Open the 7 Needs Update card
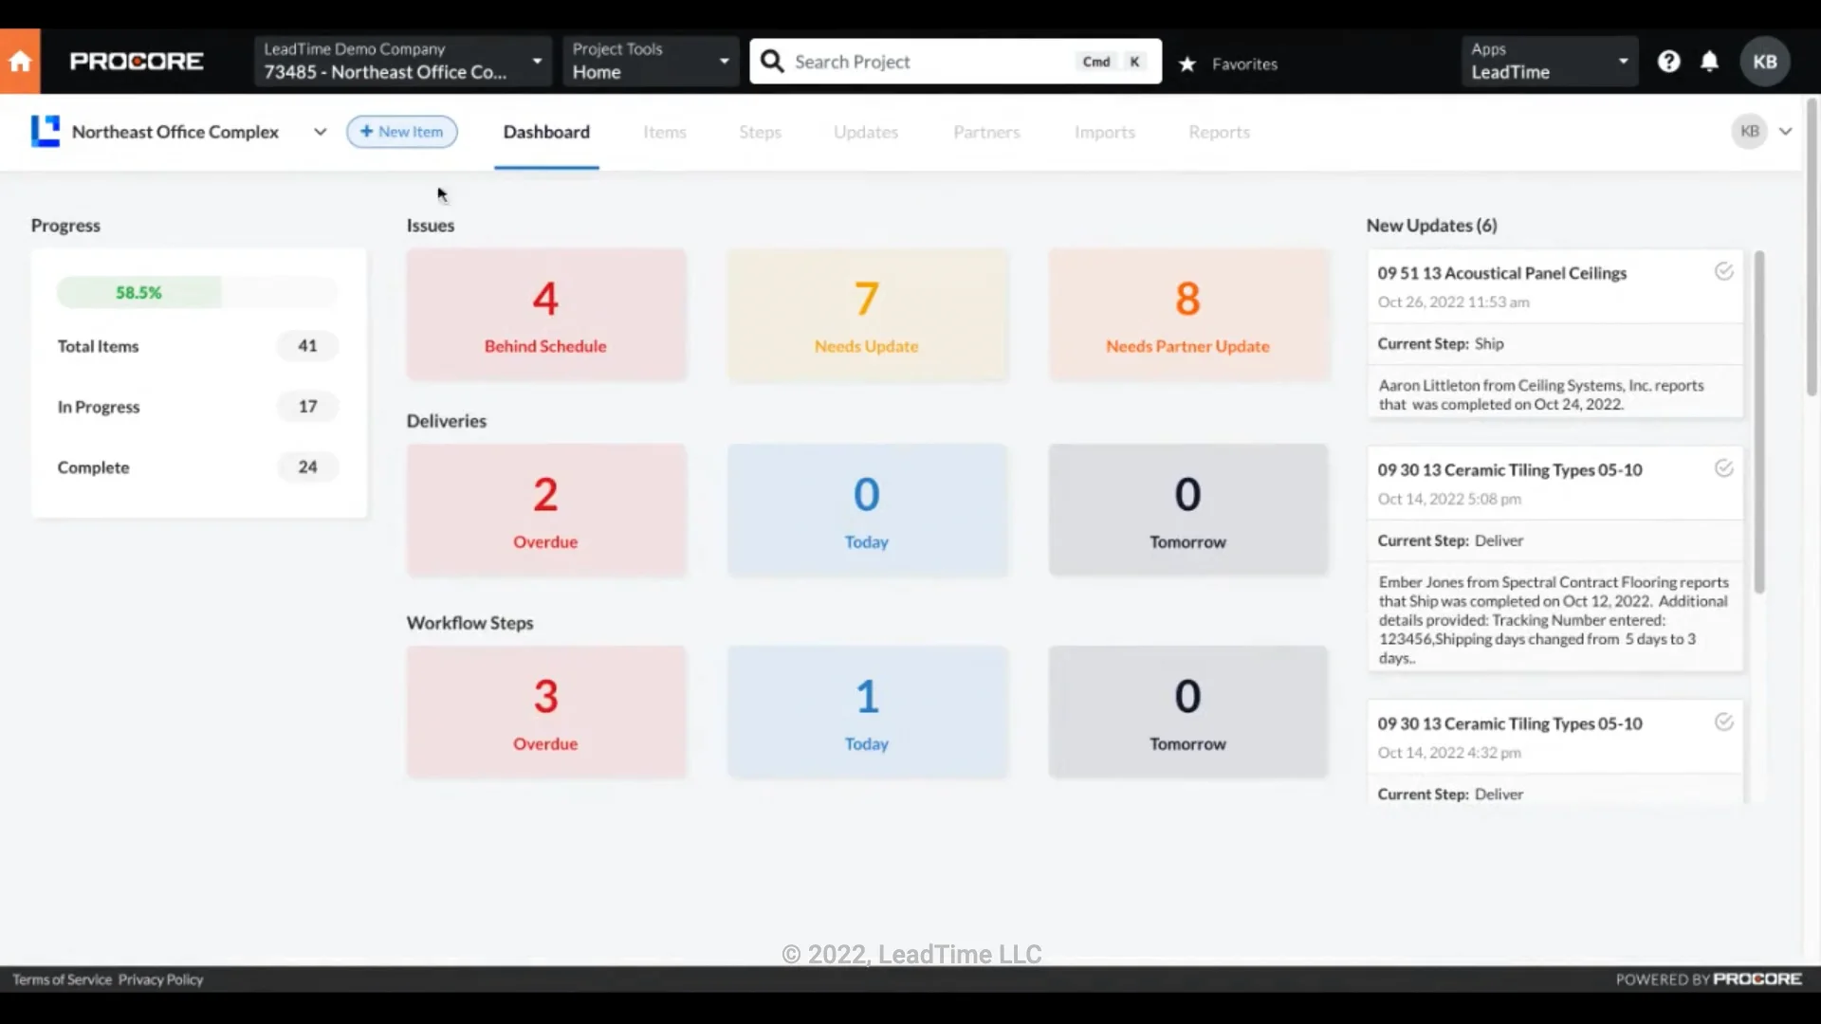1821x1024 pixels. coord(867,315)
